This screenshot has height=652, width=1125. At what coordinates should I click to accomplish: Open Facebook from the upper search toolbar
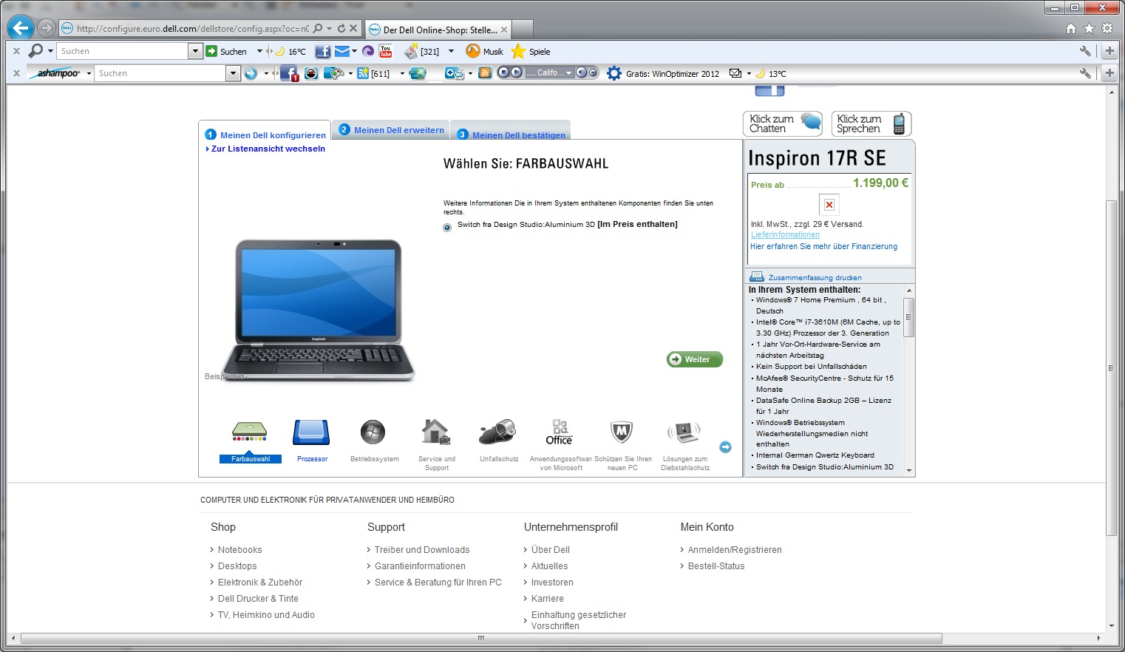point(322,51)
